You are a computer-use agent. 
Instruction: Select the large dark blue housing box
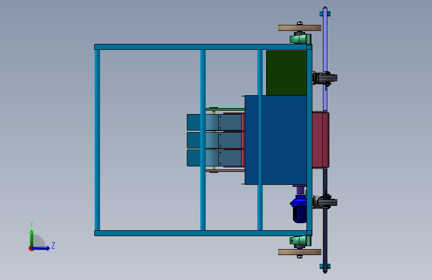point(276,140)
